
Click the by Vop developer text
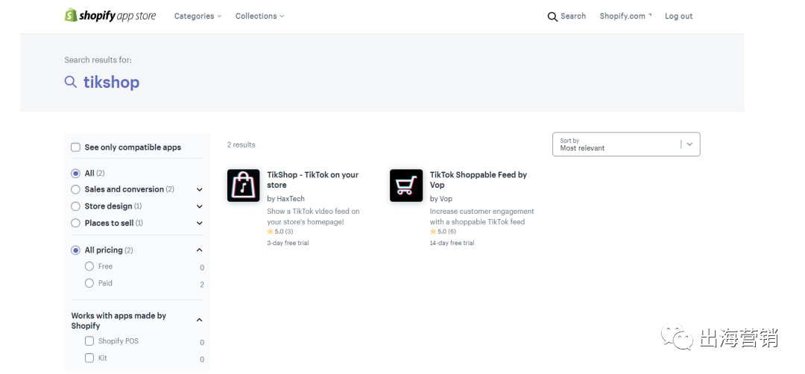[x=441, y=198]
